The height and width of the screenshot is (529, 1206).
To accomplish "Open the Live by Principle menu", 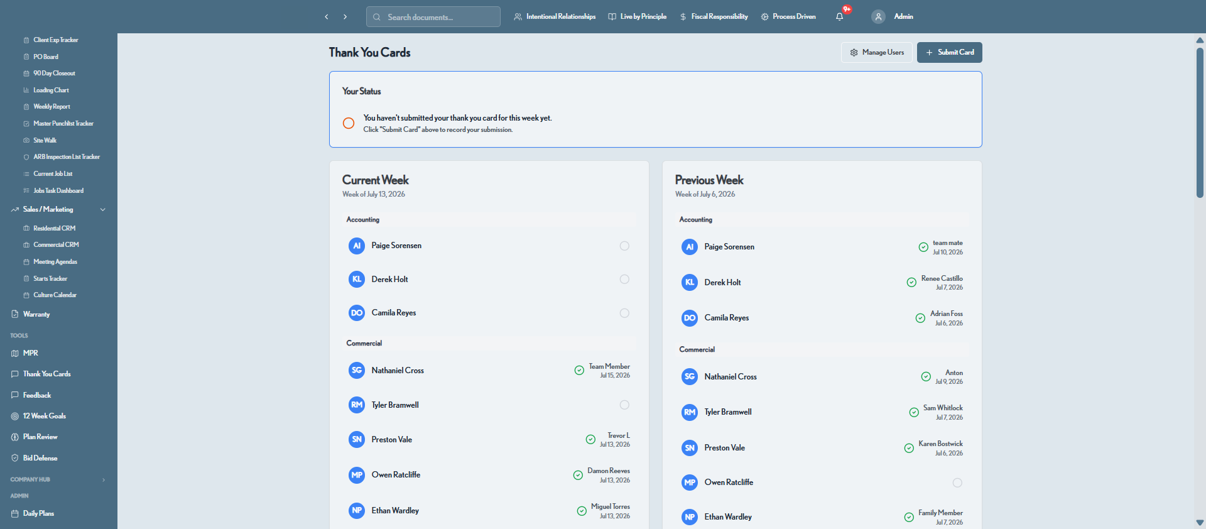I will point(638,17).
